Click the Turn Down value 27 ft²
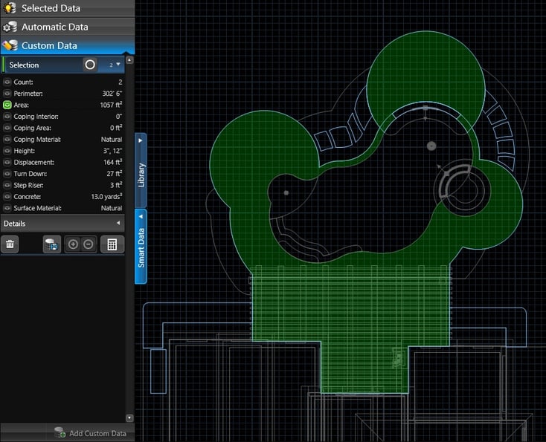The height and width of the screenshot is (442, 546). click(115, 174)
